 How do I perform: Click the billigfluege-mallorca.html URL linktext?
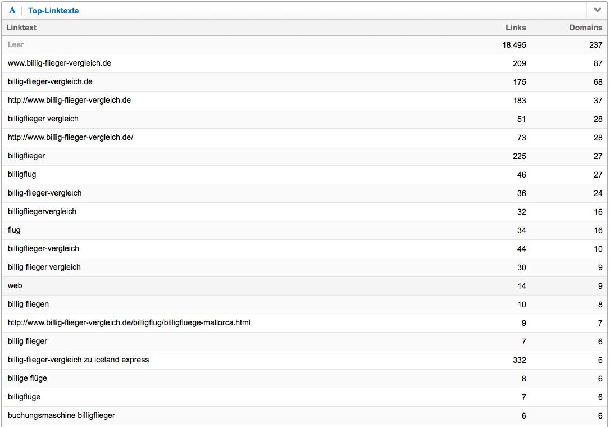tap(129, 322)
